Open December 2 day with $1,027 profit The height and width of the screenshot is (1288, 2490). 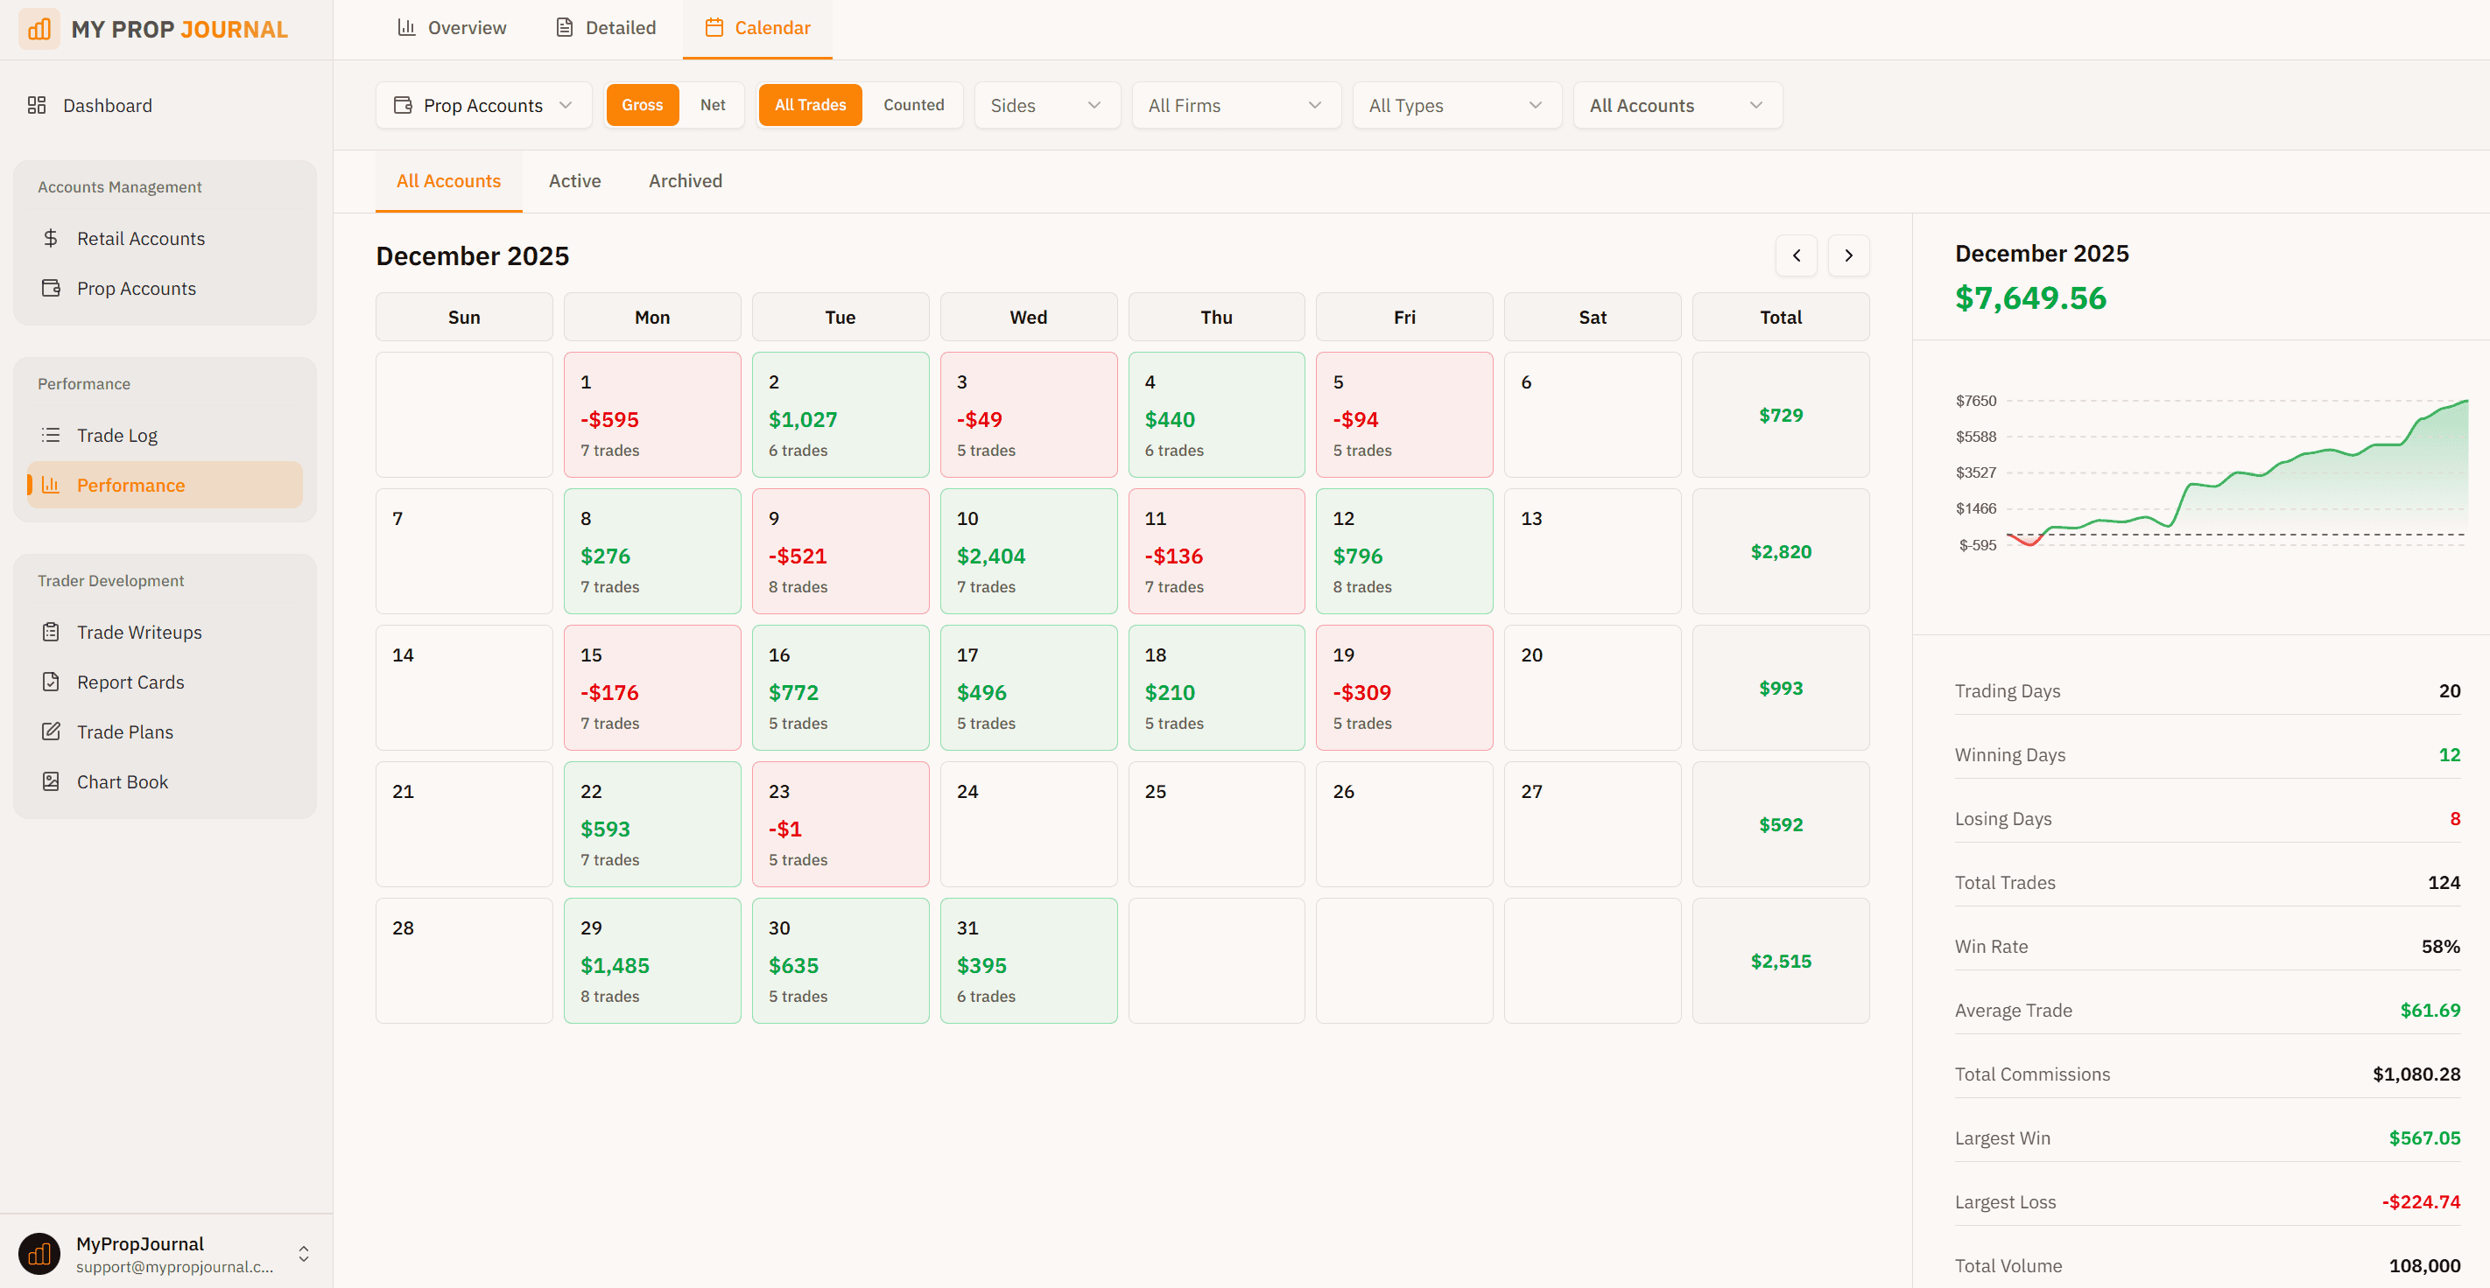click(840, 415)
